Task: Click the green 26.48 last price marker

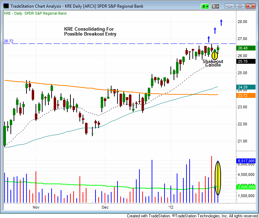Action: coord(246,48)
